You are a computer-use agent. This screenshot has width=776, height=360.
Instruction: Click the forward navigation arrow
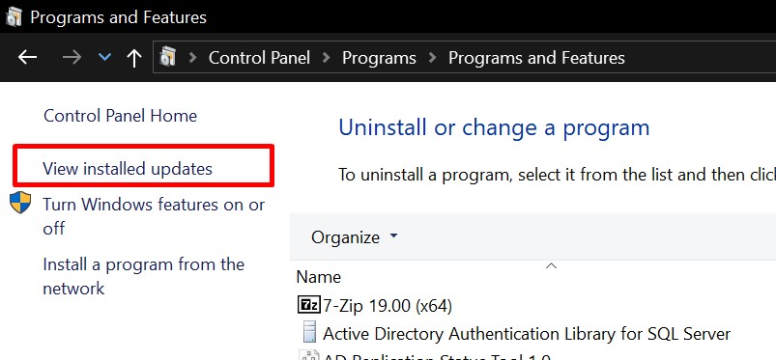pyautogui.click(x=72, y=58)
